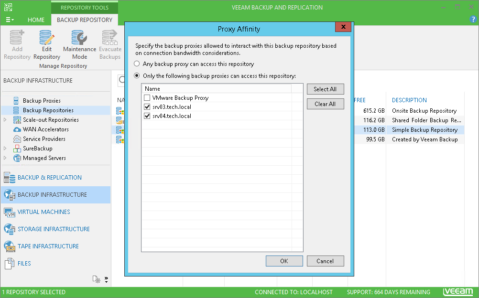Open Tape Infrastructure view

point(48,246)
